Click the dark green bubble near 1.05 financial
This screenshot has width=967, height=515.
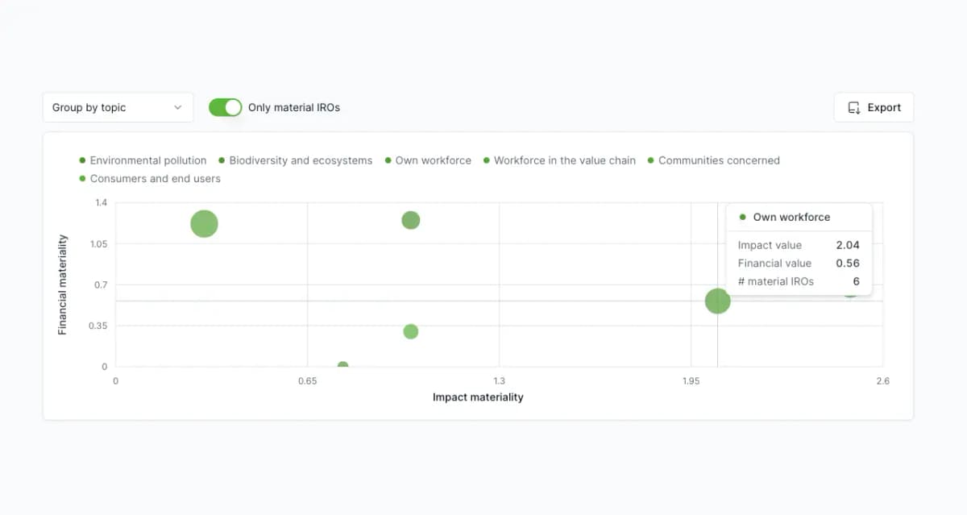(411, 220)
